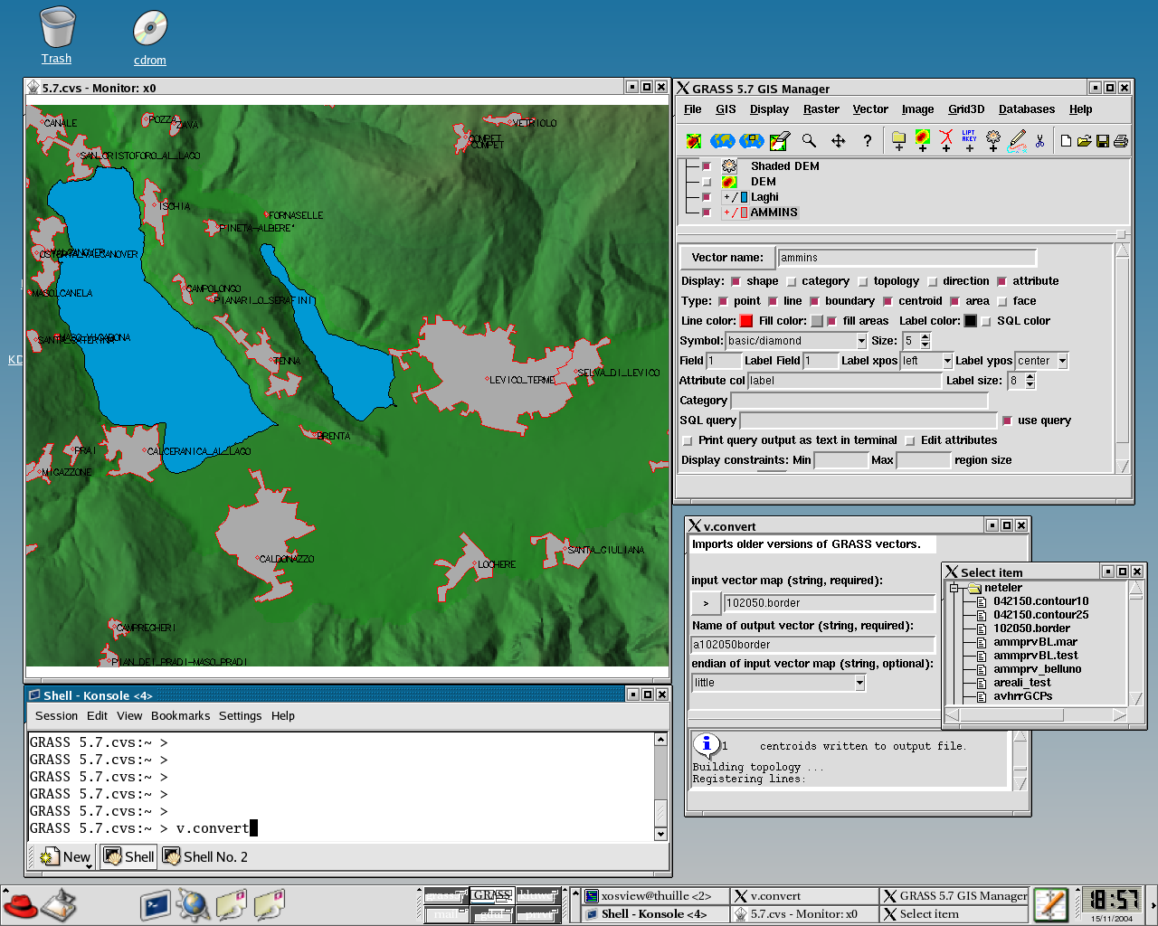The image size is (1158, 926).
Task: Click the magnifier zoom tool icon
Action: [x=809, y=140]
